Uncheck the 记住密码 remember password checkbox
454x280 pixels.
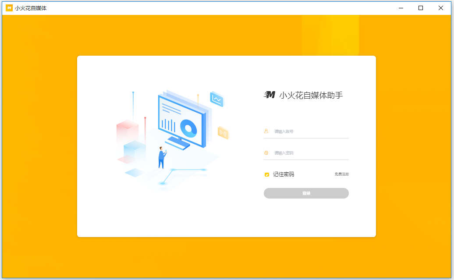(x=266, y=174)
